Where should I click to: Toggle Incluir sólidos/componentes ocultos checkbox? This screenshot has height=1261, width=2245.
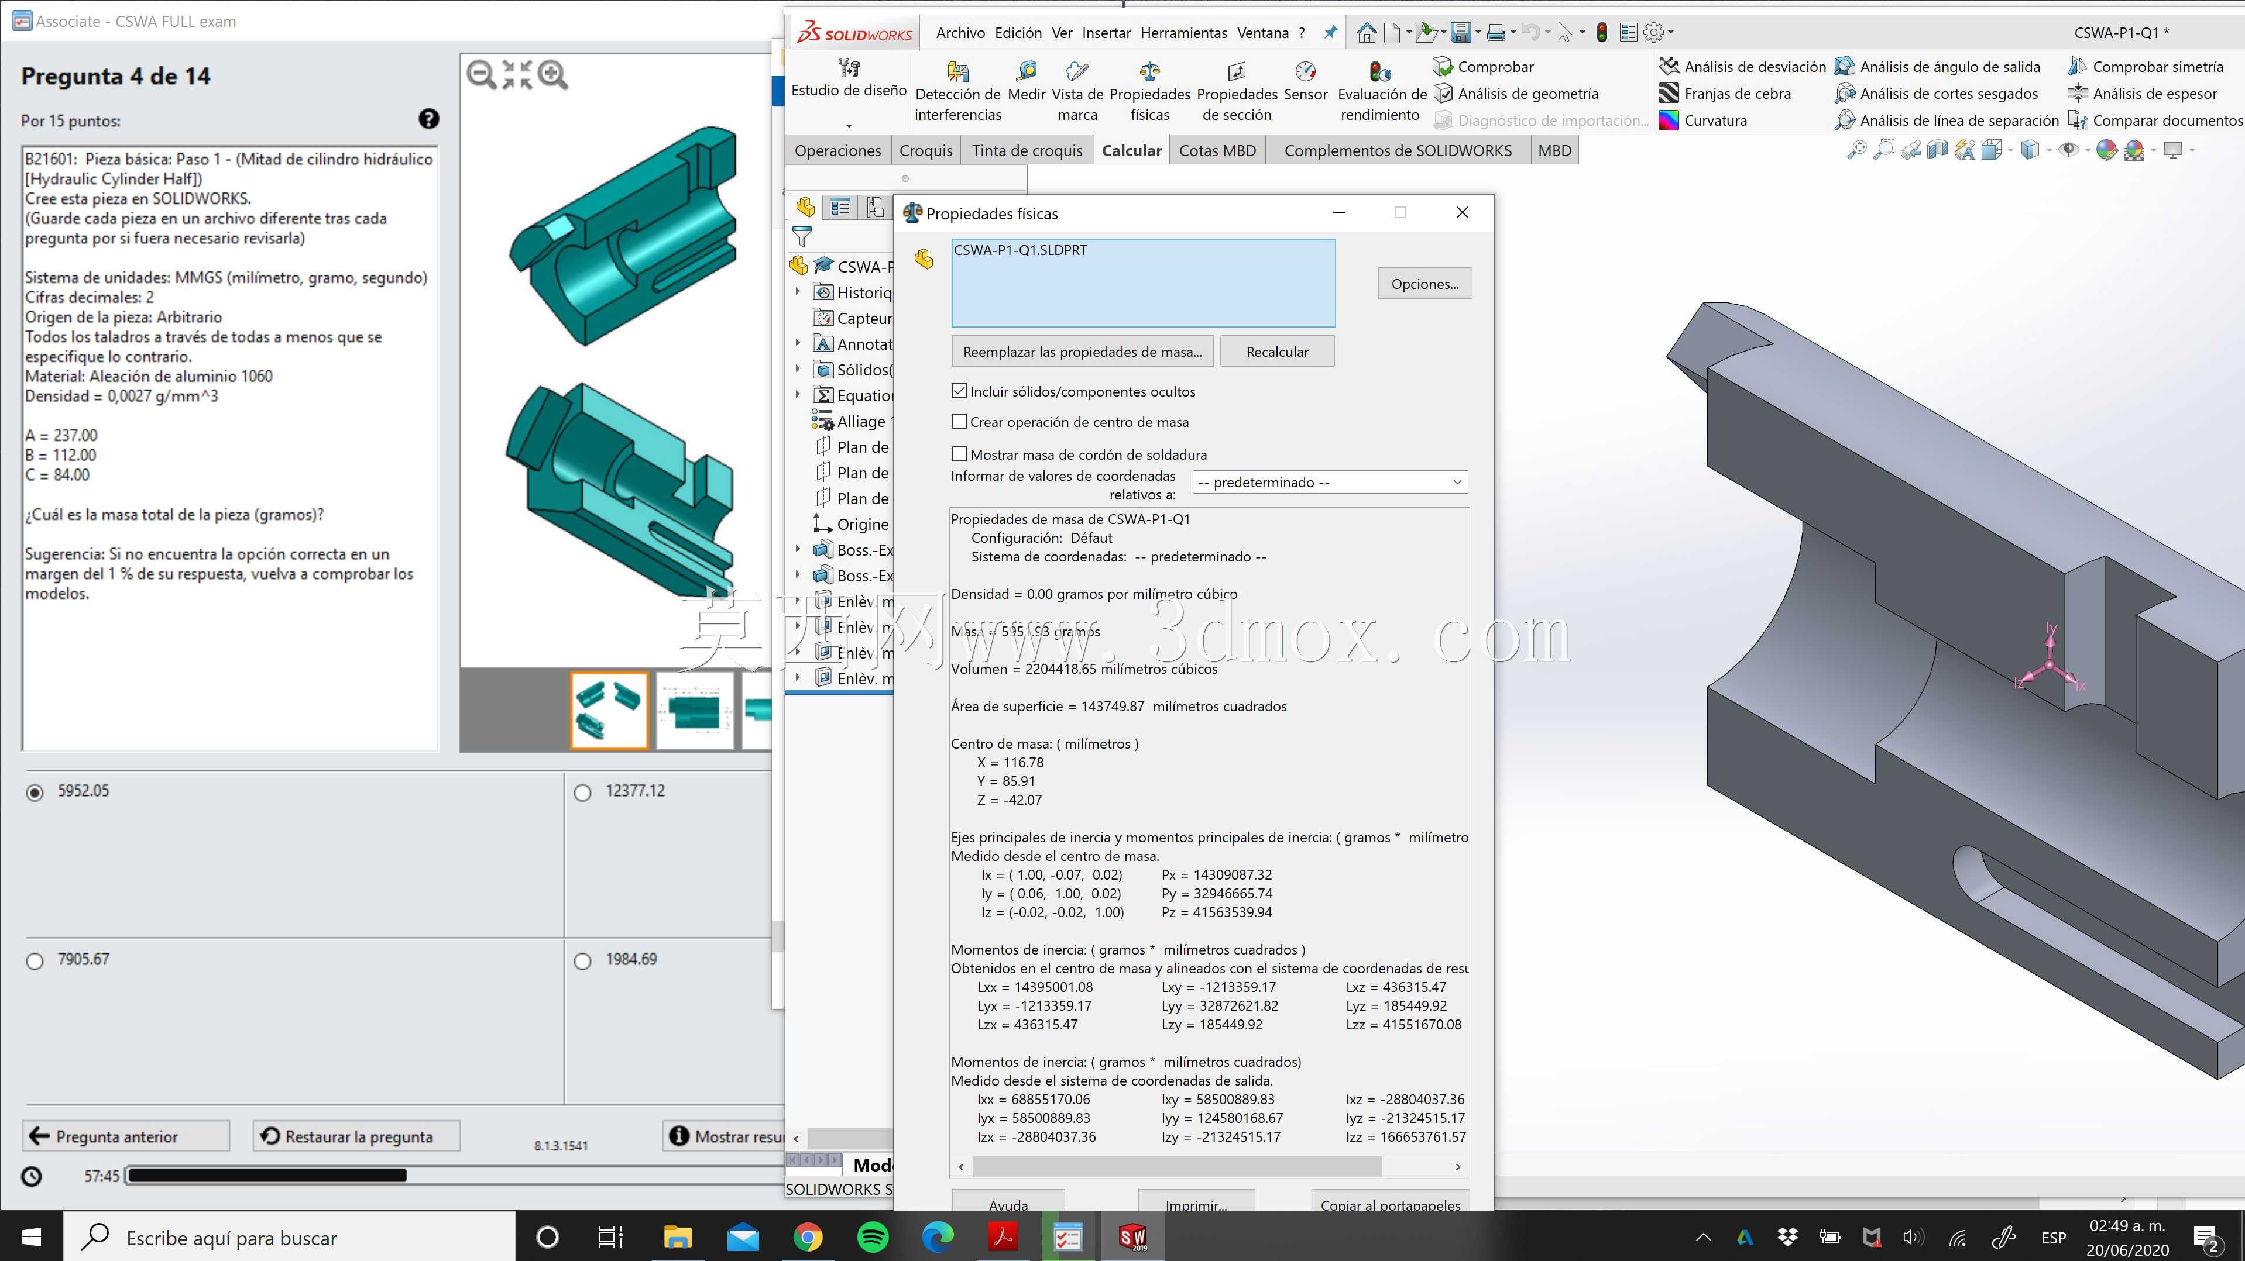click(960, 391)
